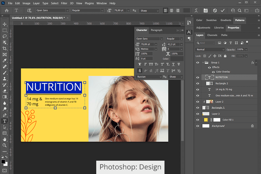
Task: Click the Share icon at top right
Action: tap(257, 11)
